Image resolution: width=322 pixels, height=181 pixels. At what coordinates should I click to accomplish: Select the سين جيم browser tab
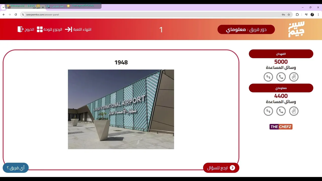tap(26, 8)
